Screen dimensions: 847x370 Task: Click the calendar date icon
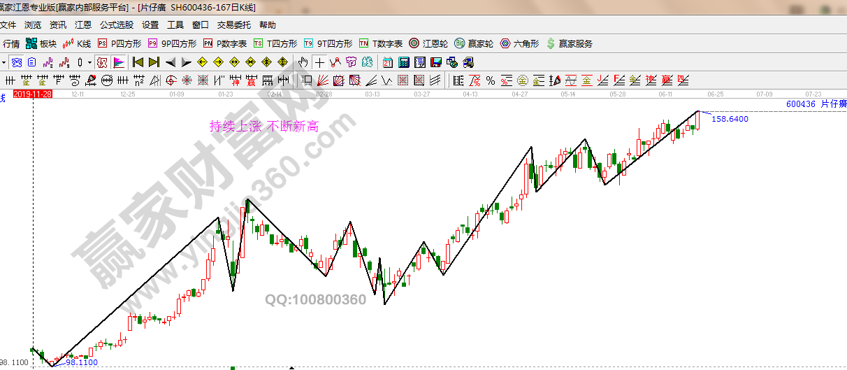(387, 62)
